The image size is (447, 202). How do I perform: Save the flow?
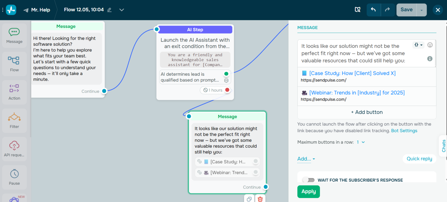pos(407,10)
